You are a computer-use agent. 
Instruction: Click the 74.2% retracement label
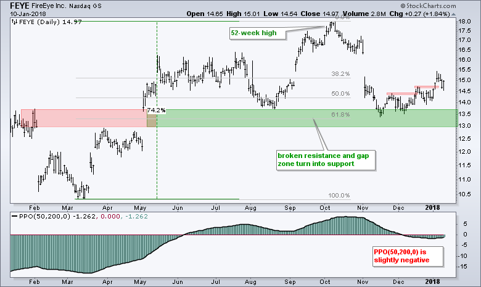pos(156,110)
